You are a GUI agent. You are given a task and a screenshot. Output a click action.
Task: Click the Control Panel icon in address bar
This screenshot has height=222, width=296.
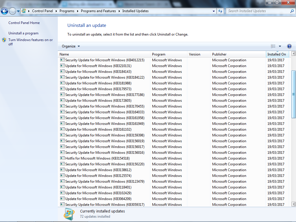24,11
